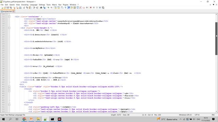Collapse the thead fold marker at line 43
The height and width of the screenshot is (122, 218).
pyautogui.click(x=9, y=89)
